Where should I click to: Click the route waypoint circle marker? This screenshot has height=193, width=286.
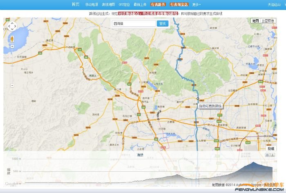click(x=198, y=99)
